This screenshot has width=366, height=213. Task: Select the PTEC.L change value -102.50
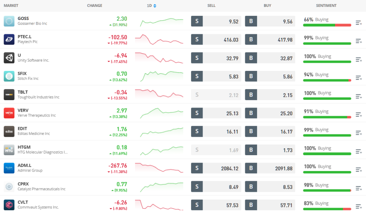pyautogui.click(x=118, y=37)
